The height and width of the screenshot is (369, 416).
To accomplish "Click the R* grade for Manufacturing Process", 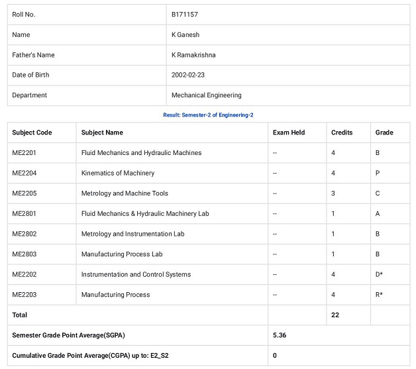I will point(379,295).
